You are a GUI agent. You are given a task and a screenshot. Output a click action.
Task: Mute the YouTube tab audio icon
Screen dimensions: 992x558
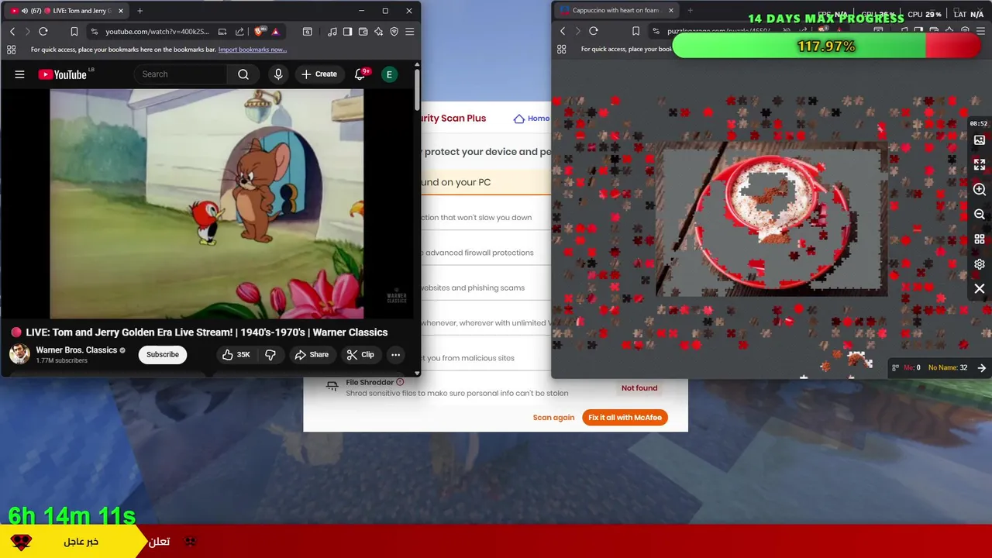[x=25, y=11]
